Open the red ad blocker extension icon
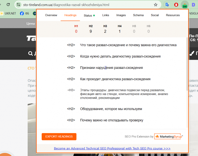 (x=176, y=5)
